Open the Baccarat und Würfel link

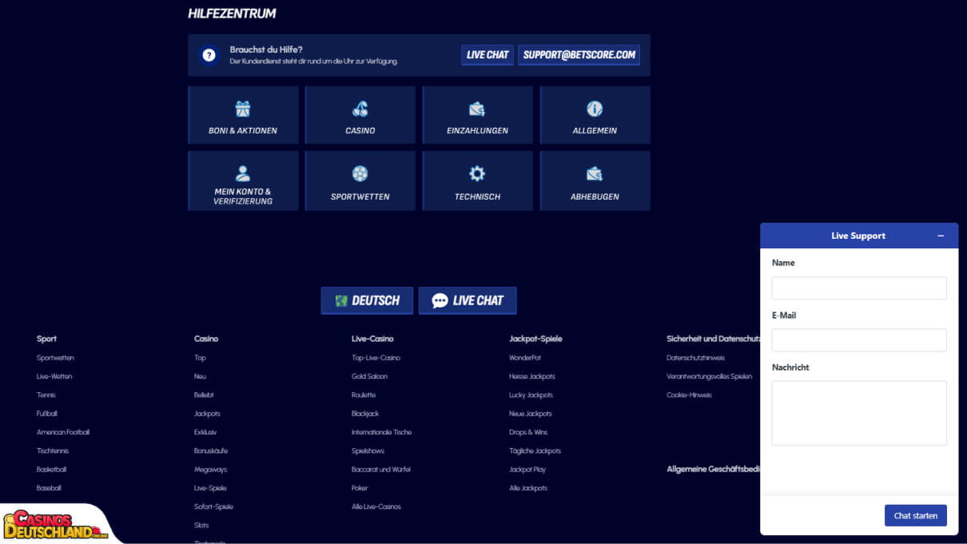[381, 470]
